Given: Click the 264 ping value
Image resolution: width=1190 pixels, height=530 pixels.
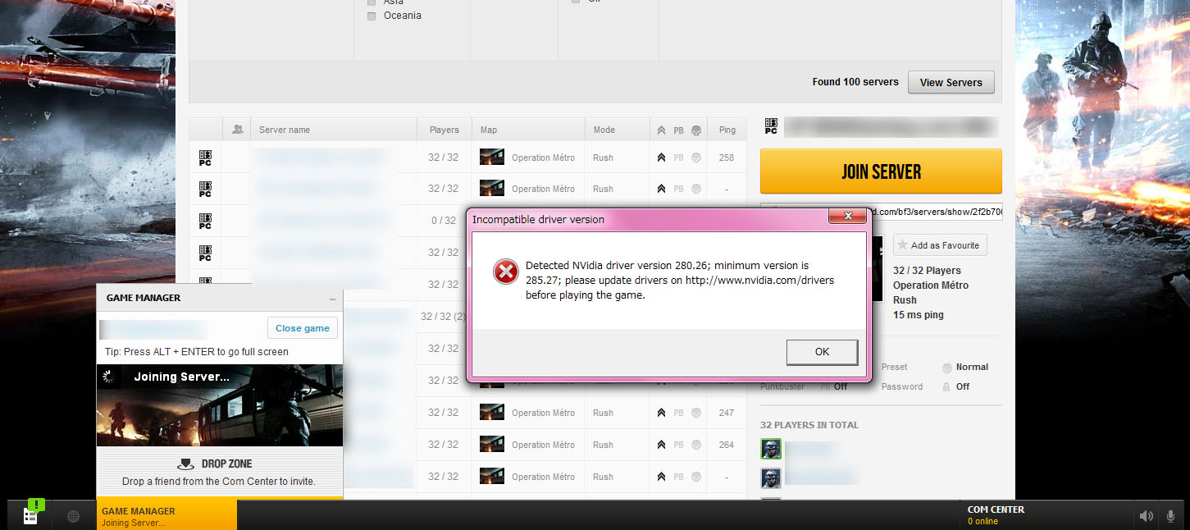Looking at the screenshot, I should (726, 445).
